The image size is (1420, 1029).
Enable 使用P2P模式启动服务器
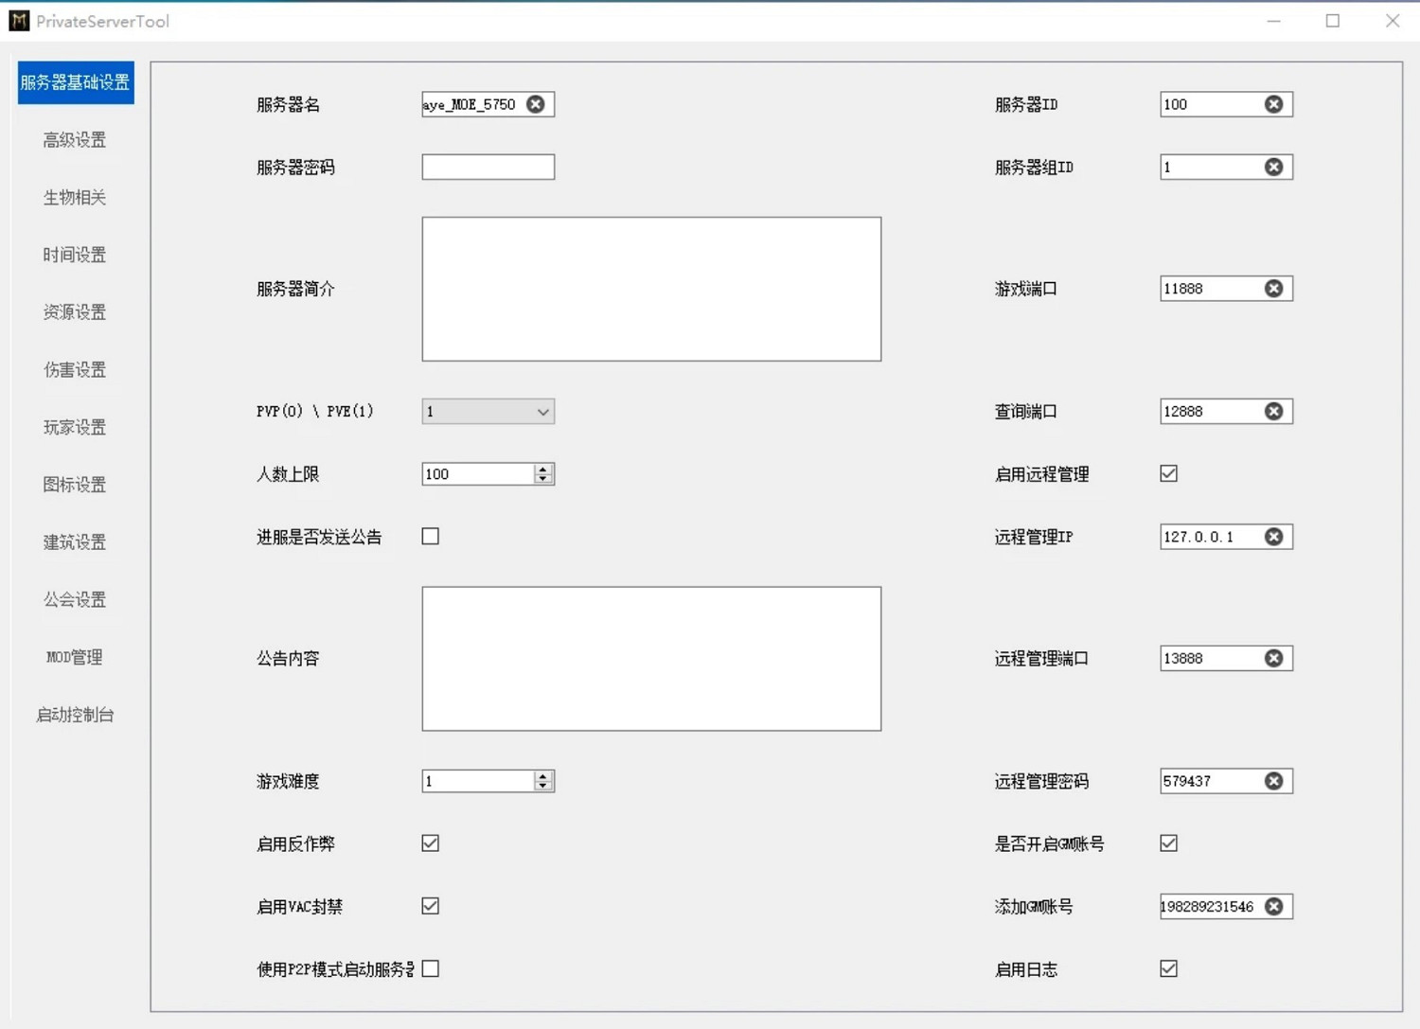pos(431,967)
